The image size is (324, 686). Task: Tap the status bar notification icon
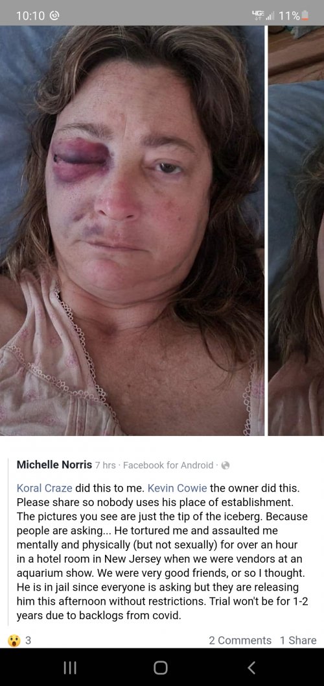point(56,16)
